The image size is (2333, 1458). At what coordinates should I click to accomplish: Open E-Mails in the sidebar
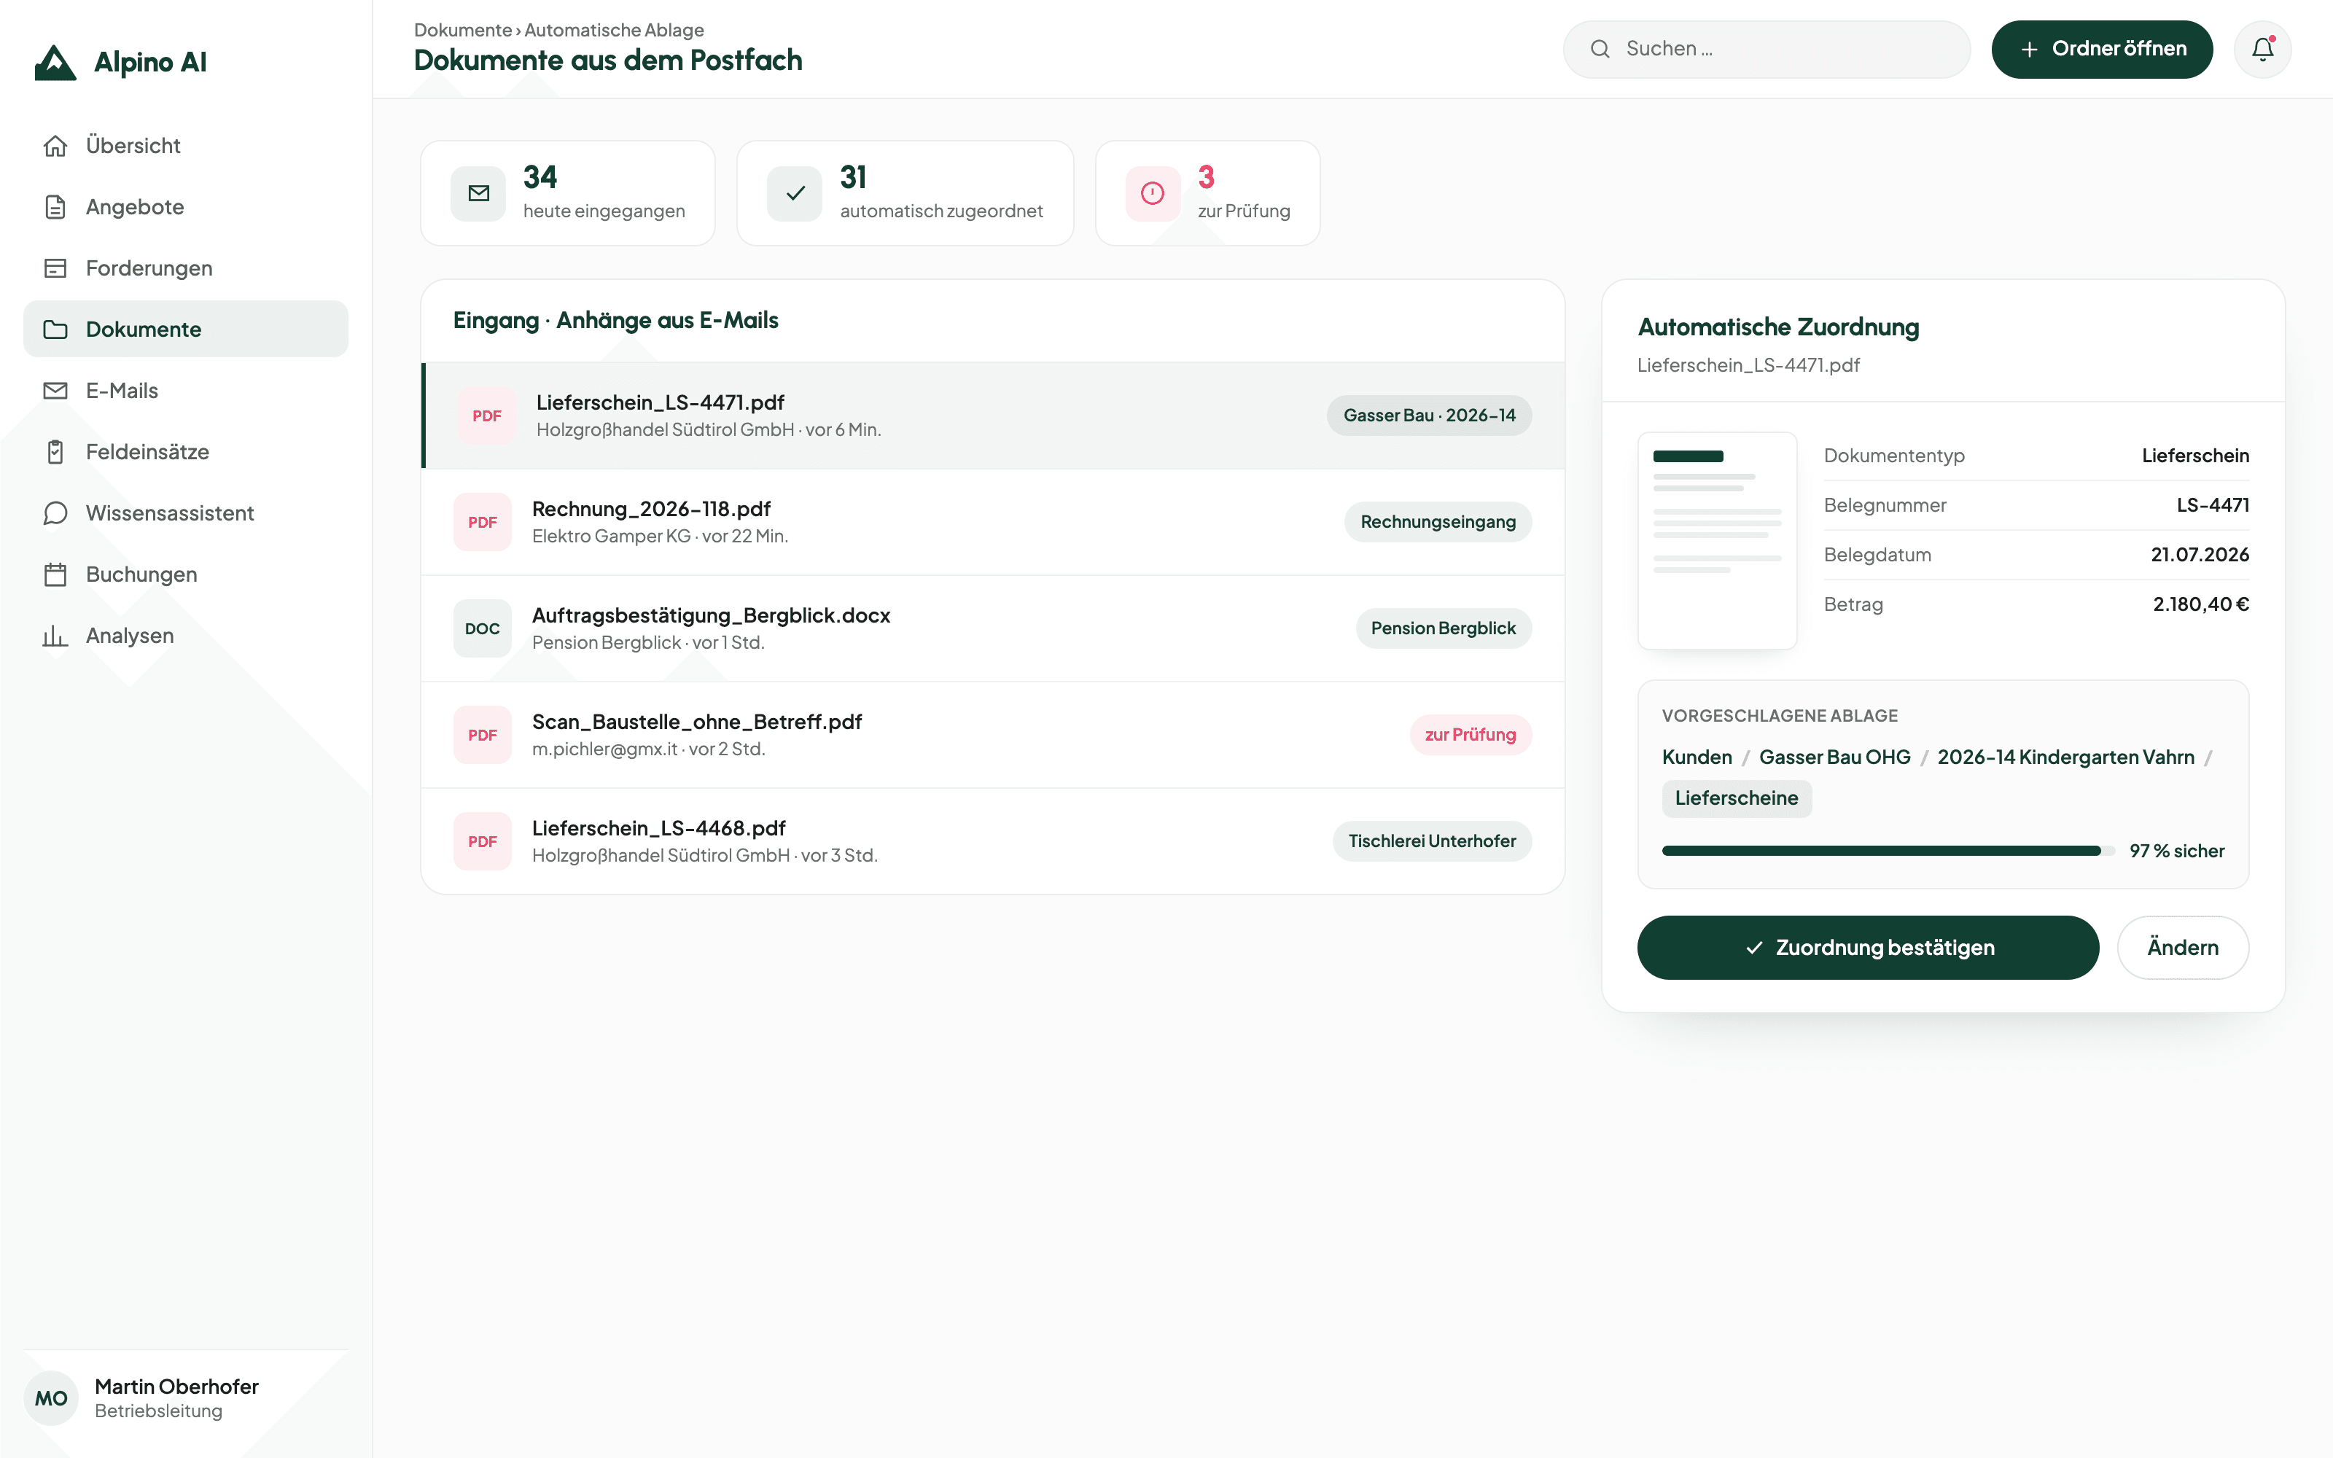click(x=185, y=391)
